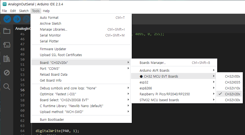The height and width of the screenshot is (135, 245).
Task: Expand Board Select: "CH32V203G8 EVT" submenu
Action: pyautogui.click(x=81, y=100)
